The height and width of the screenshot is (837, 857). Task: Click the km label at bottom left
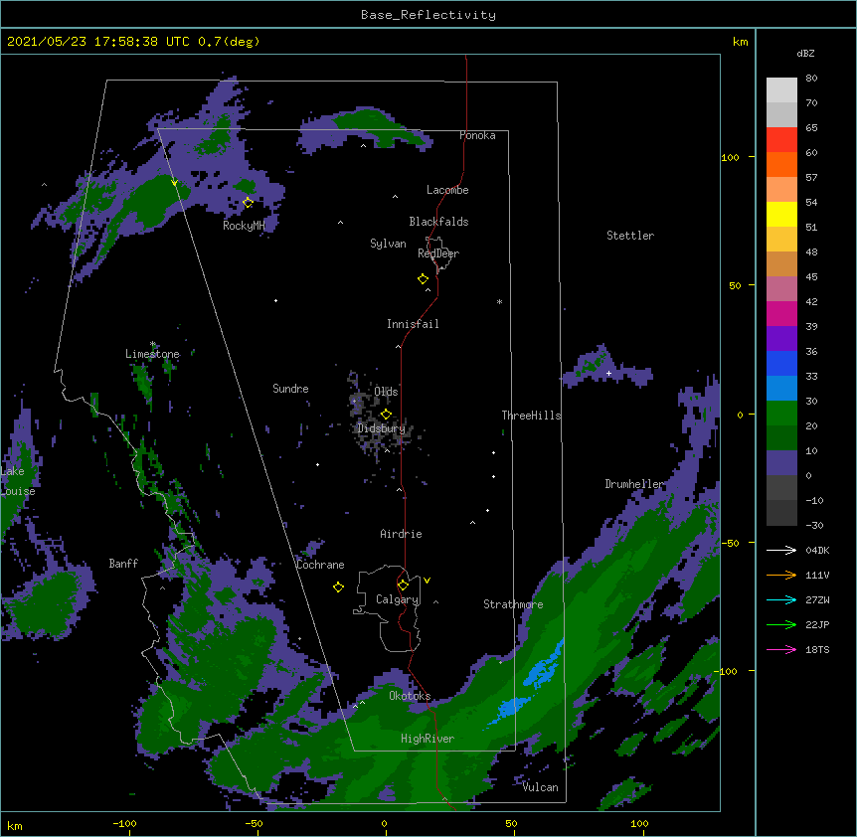click(x=15, y=825)
